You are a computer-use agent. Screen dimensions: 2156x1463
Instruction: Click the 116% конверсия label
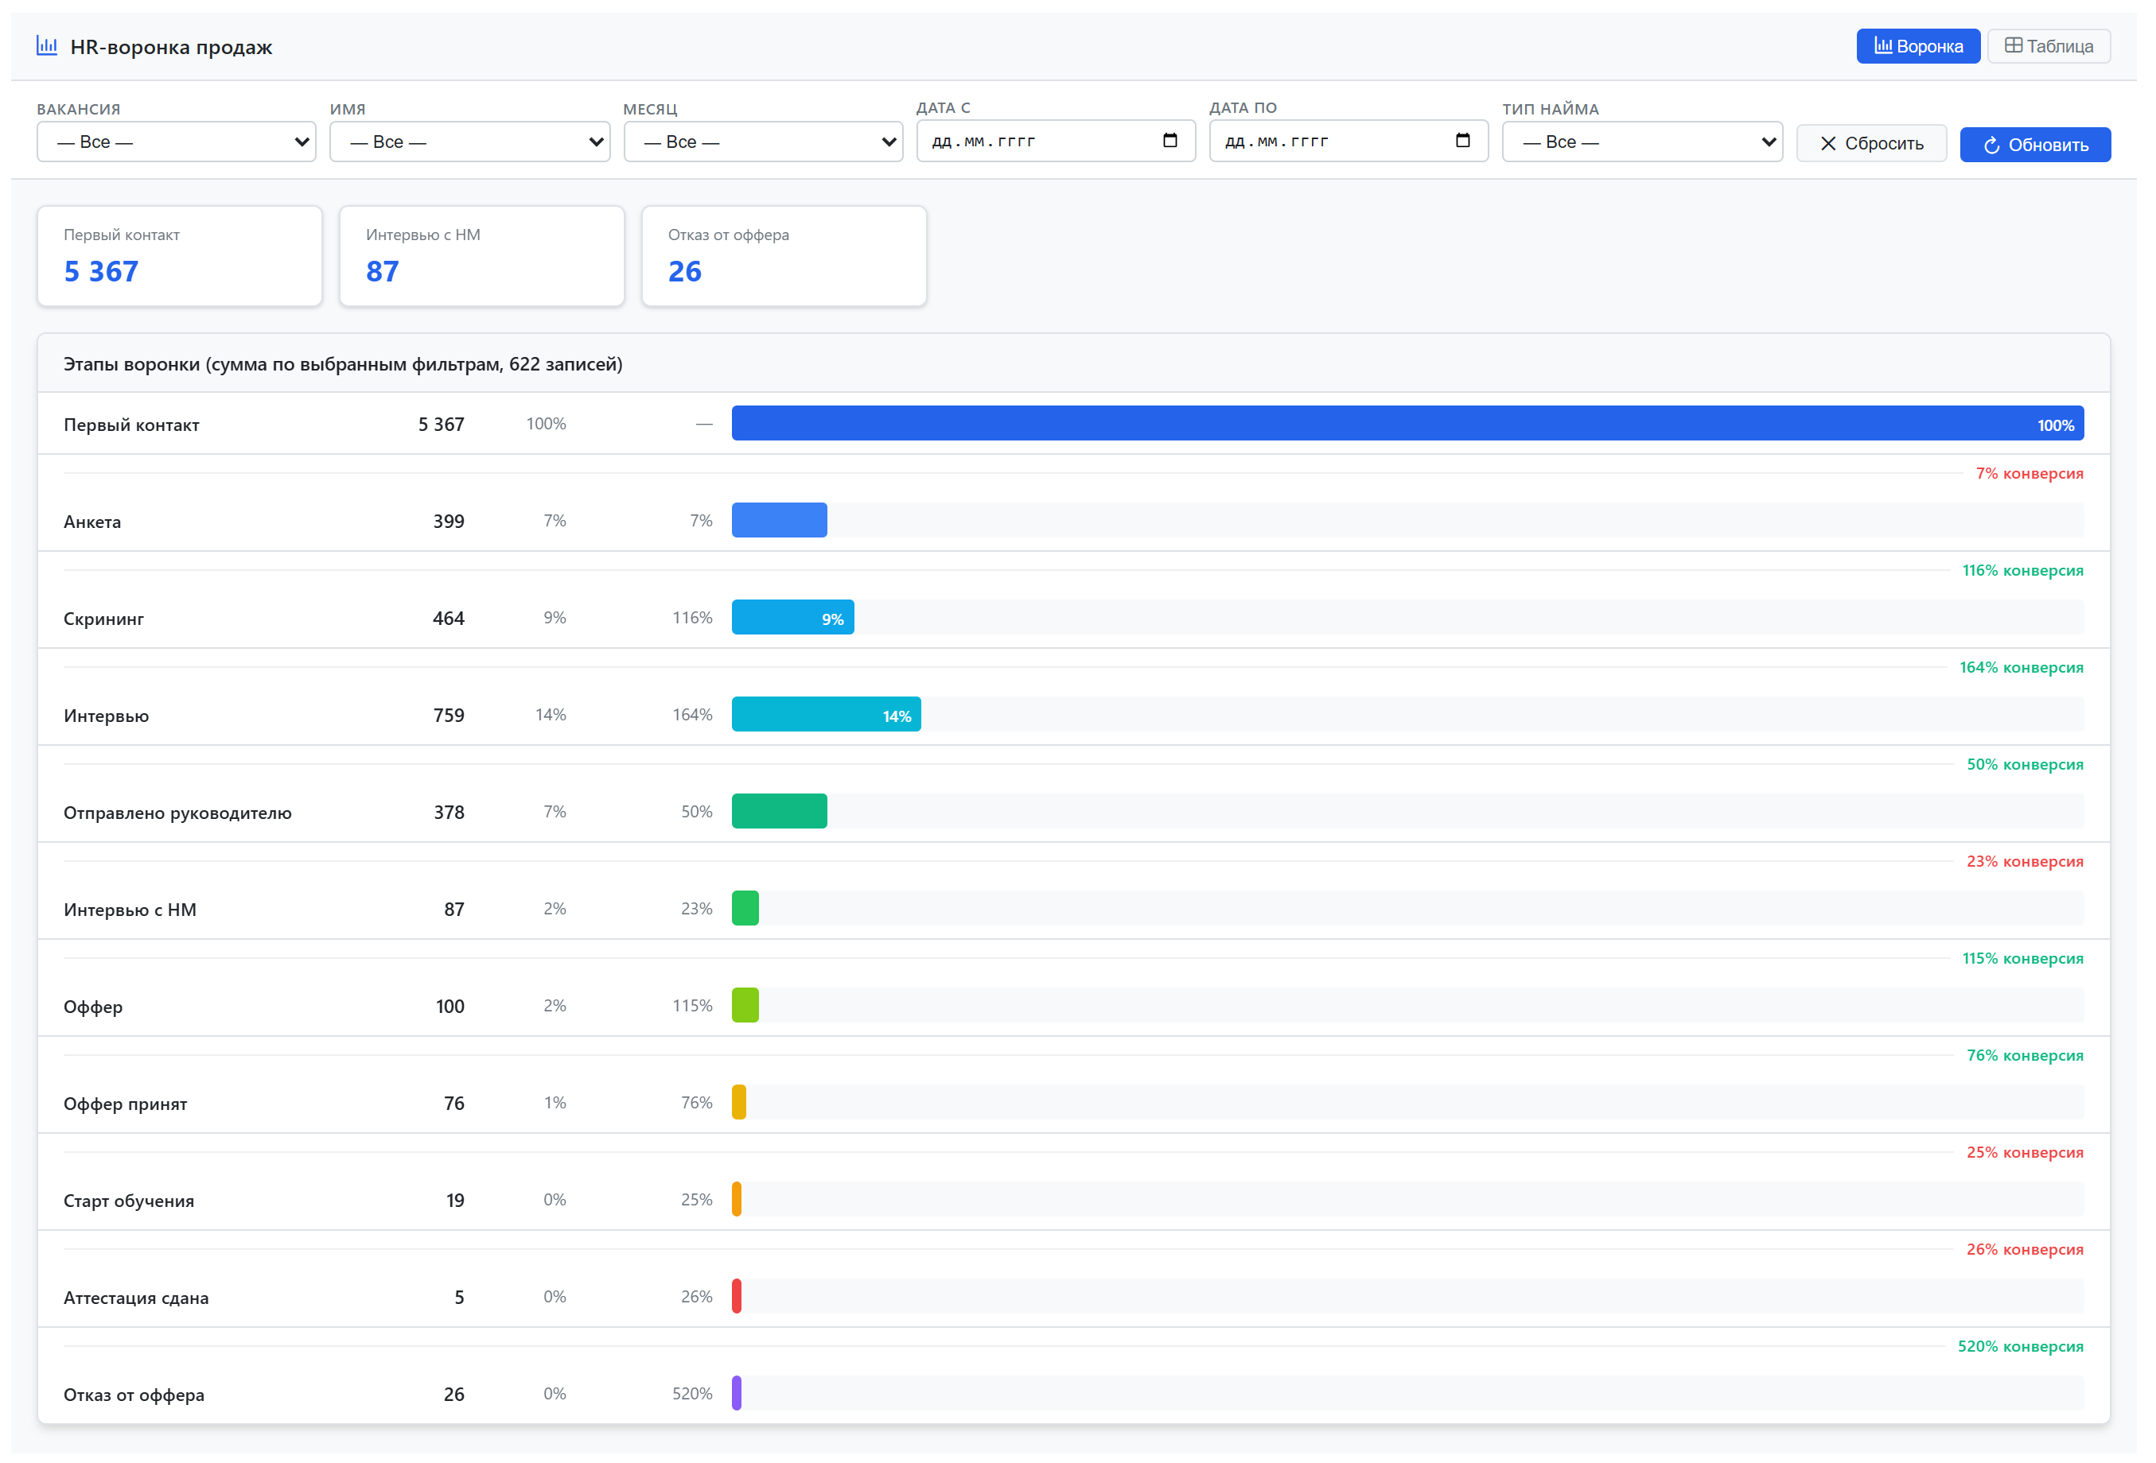point(2022,570)
